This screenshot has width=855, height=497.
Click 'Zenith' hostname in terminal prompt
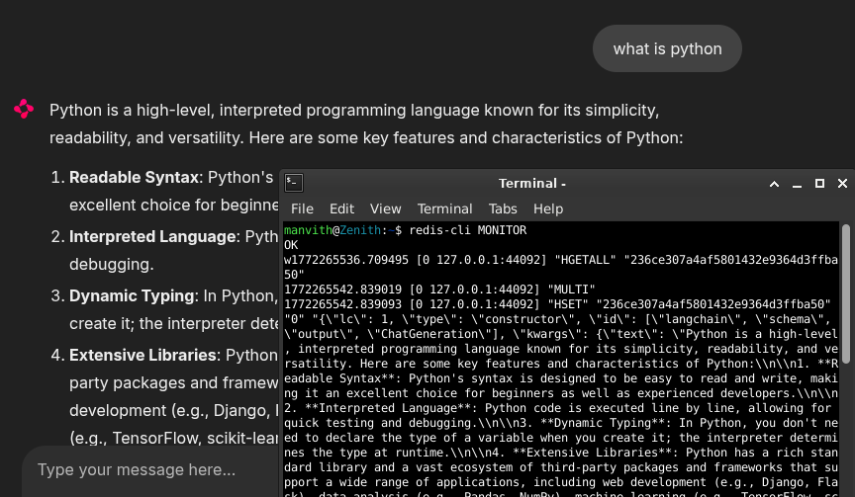point(360,230)
